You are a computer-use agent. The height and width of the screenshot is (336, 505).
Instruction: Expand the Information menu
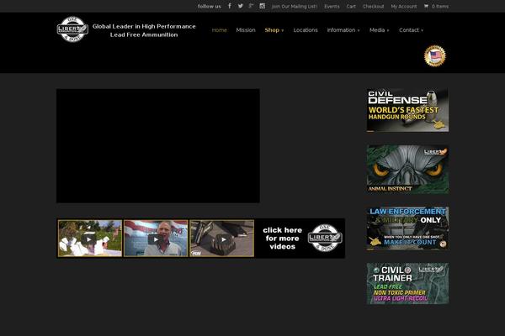pyautogui.click(x=343, y=30)
